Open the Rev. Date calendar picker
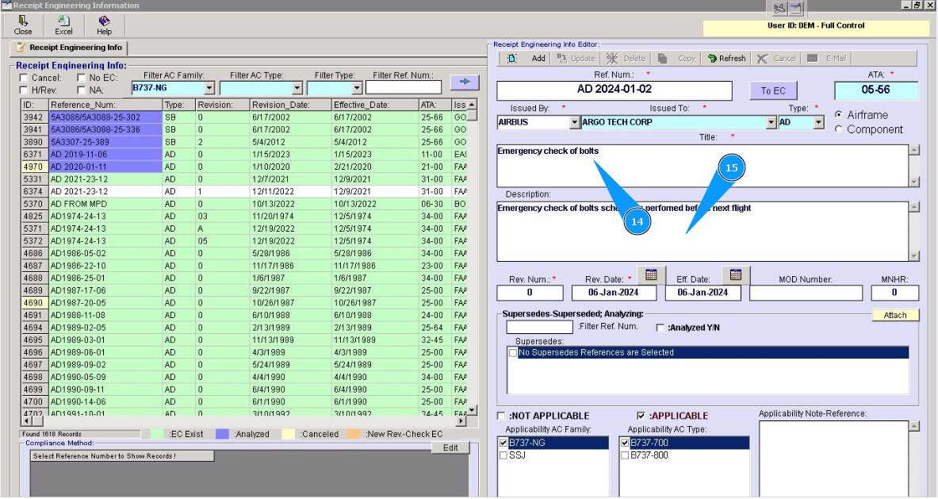The image size is (938, 499). click(651, 275)
